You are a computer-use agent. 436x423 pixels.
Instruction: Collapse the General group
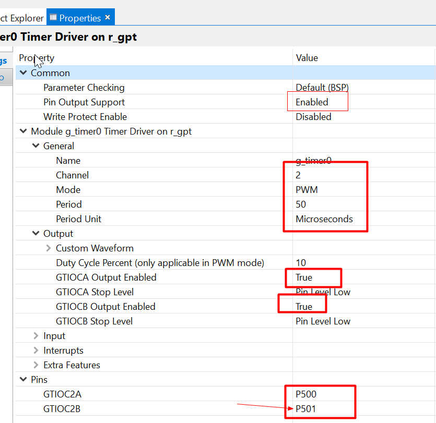tap(36, 146)
